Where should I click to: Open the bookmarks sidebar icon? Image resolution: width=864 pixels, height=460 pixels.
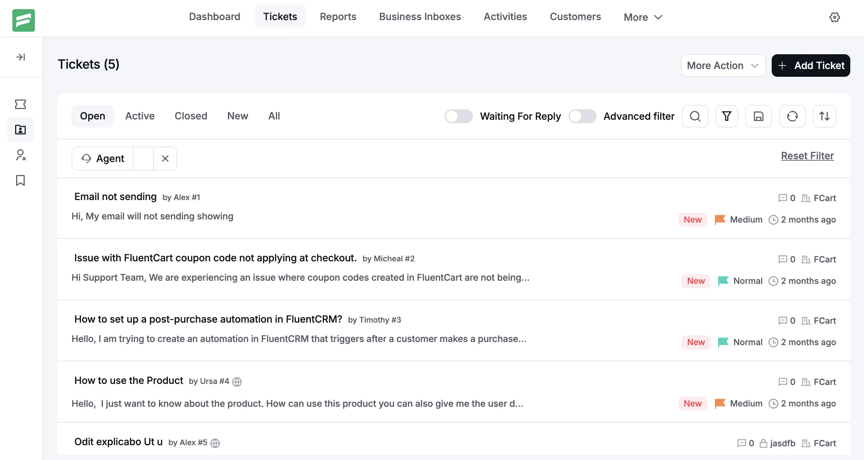20,181
